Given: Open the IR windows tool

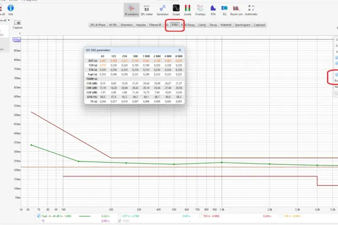Looking at the screenshot, I should [x=131, y=10].
